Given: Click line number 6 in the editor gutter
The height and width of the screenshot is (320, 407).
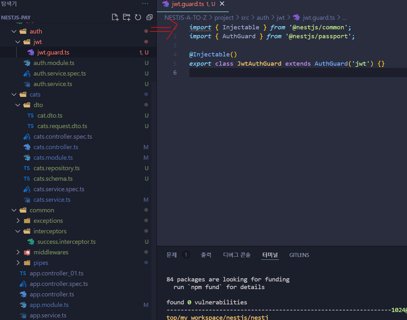Looking at the screenshot, I should pyautogui.click(x=175, y=73).
